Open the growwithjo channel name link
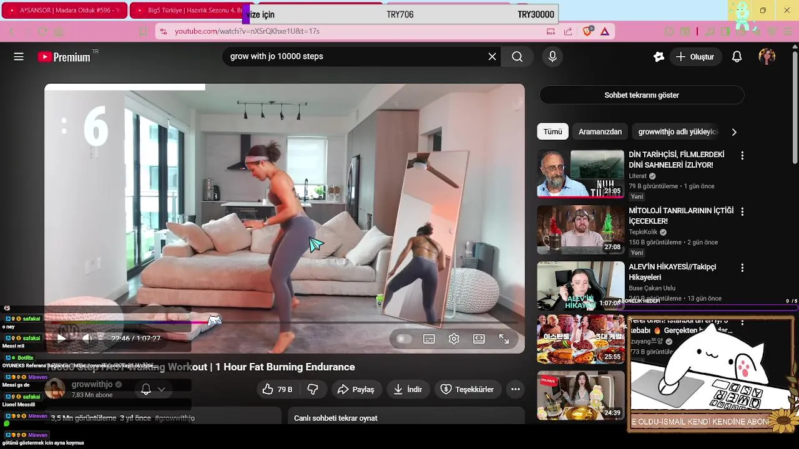This screenshot has height=449, width=799. [92, 384]
